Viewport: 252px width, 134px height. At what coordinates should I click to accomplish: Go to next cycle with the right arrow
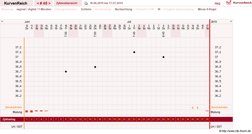(x=49, y=3)
